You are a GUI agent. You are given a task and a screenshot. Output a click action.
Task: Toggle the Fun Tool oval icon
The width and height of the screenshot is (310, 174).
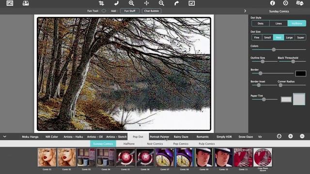[104, 11]
